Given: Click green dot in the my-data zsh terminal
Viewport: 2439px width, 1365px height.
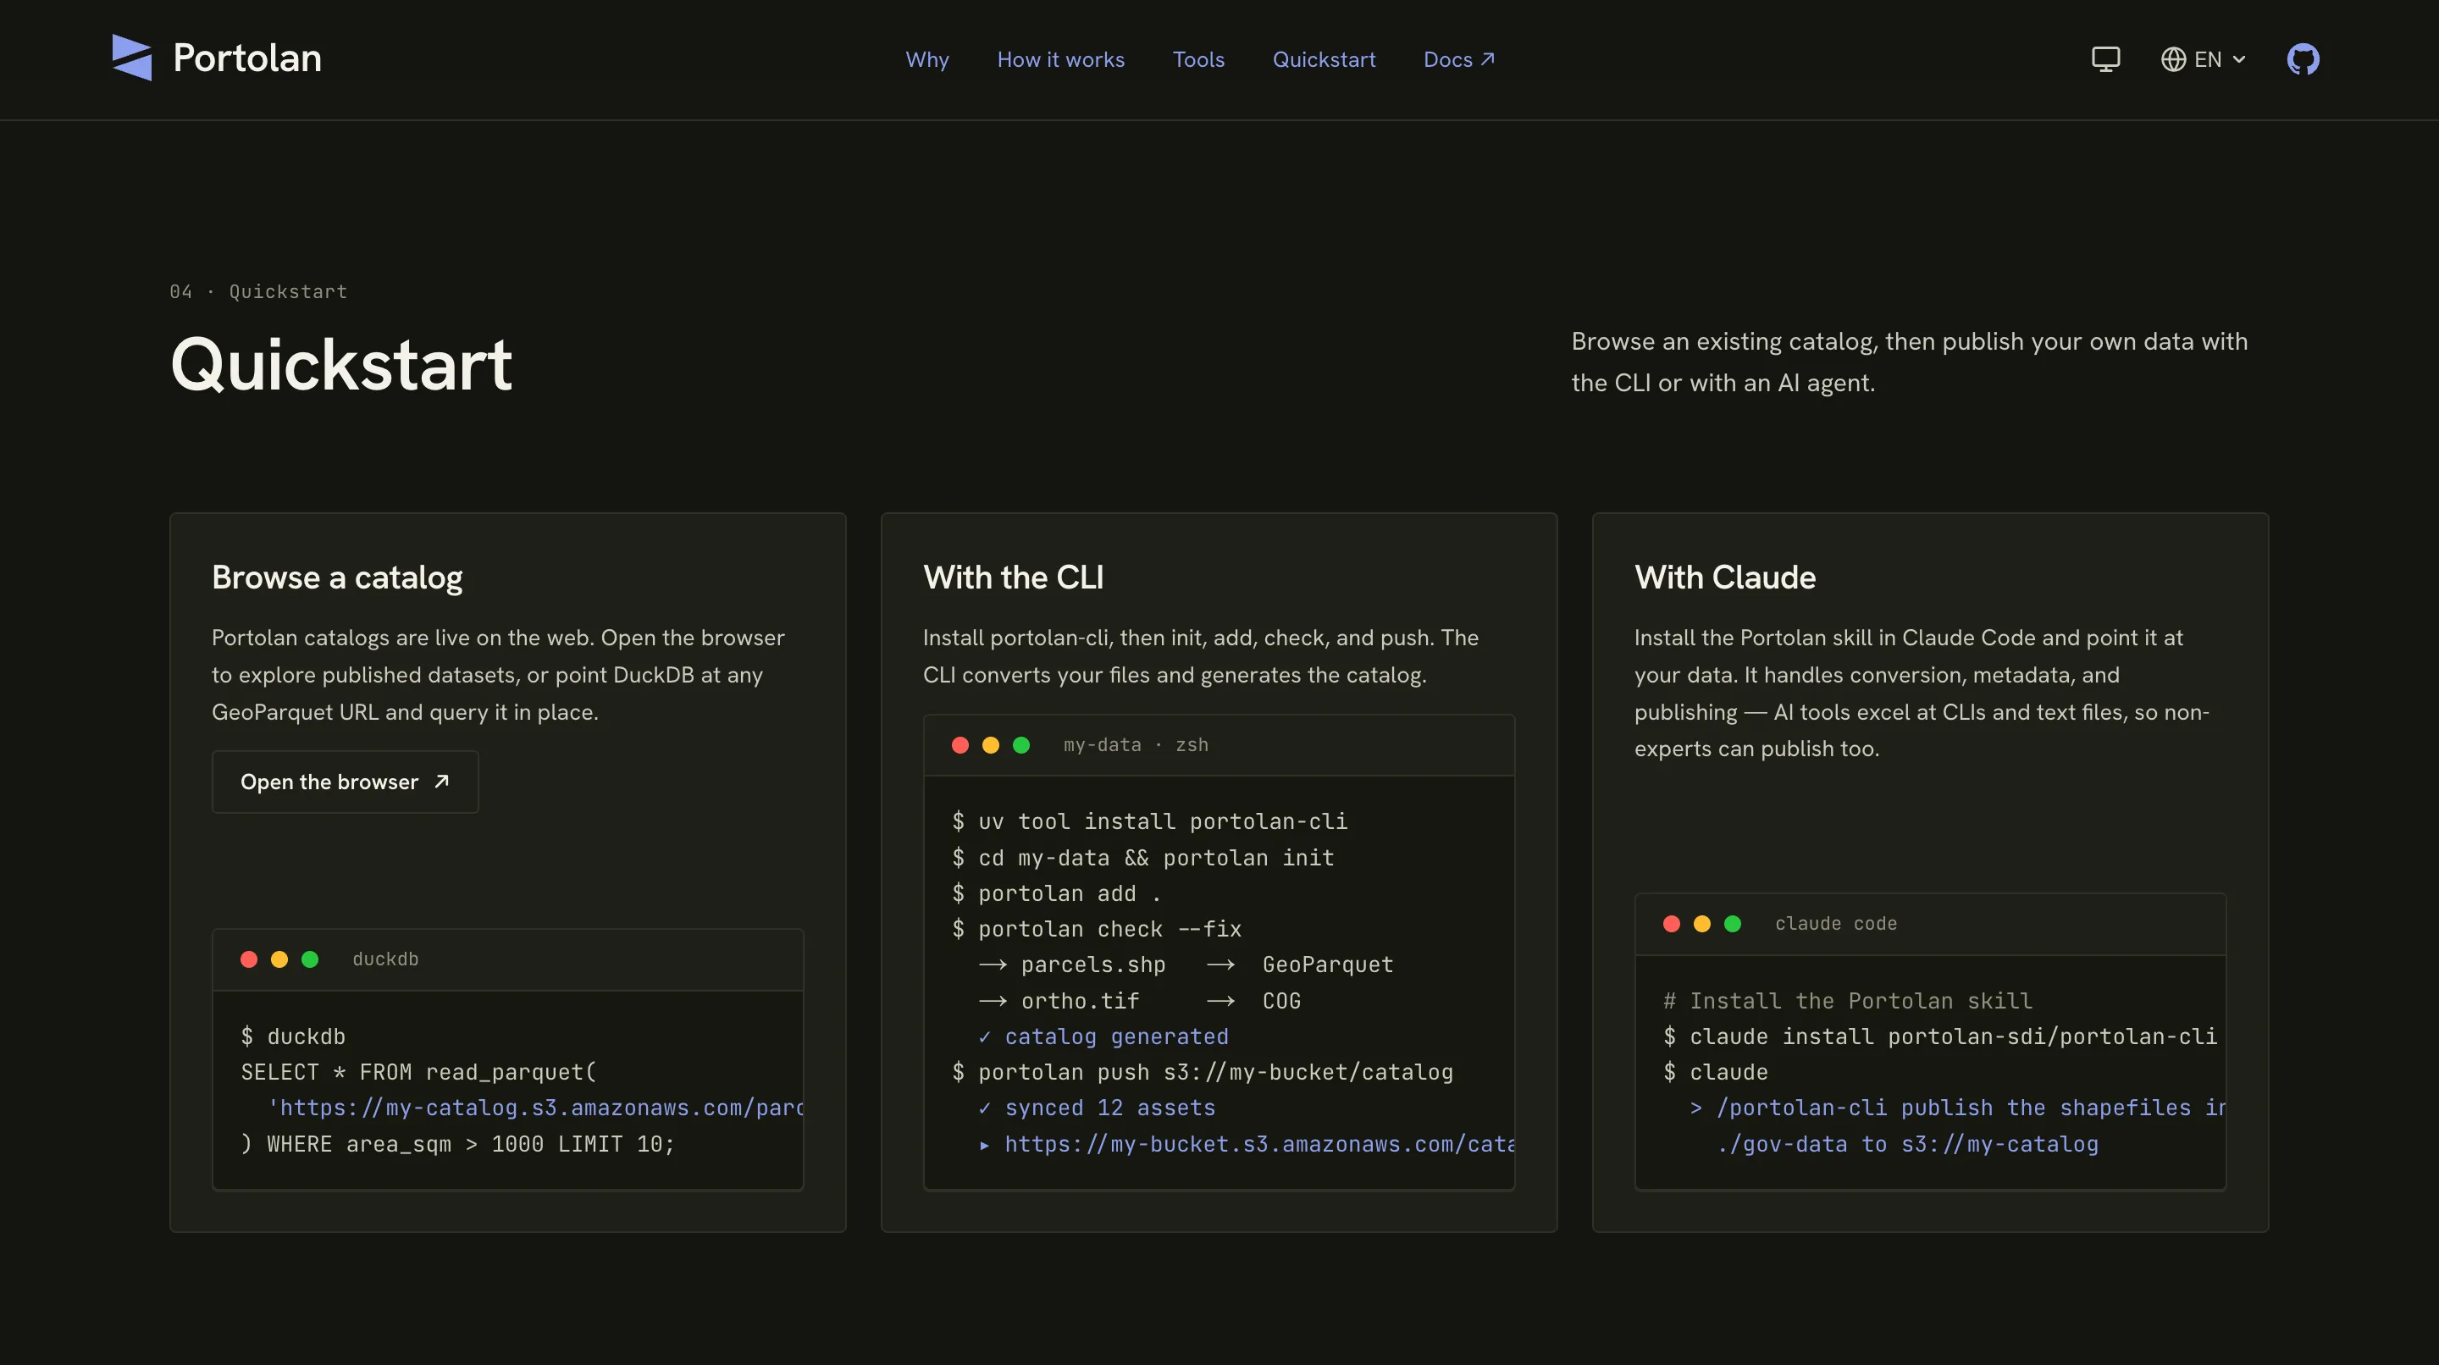Looking at the screenshot, I should point(1020,745).
